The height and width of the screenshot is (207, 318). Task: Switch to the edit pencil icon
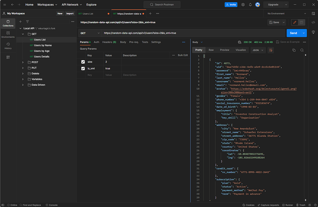point(295,22)
